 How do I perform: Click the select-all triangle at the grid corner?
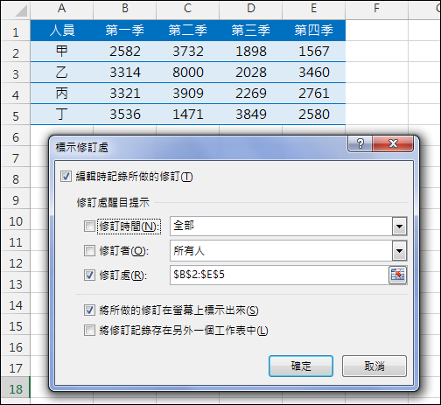(21, 10)
